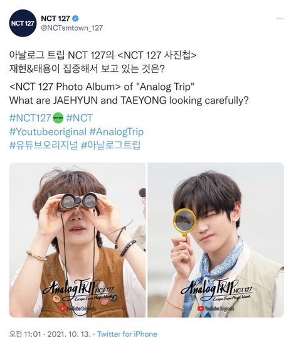The image size is (301, 338).
Task: Open the #NCT127 hashtag
Action: [30, 118]
